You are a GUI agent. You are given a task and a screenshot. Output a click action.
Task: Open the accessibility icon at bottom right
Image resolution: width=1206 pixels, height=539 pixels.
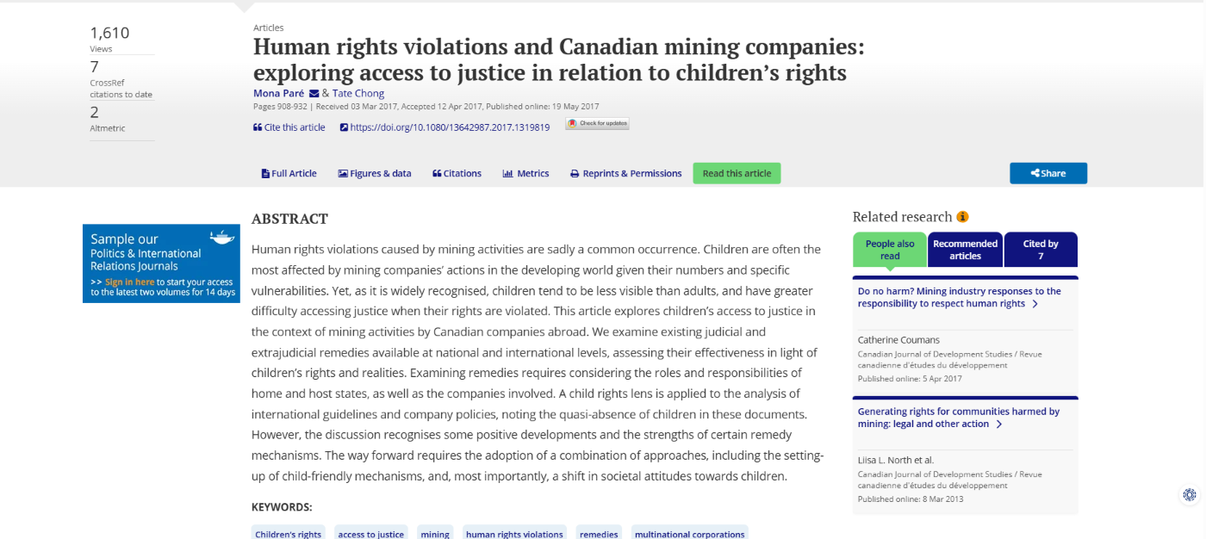point(1188,494)
